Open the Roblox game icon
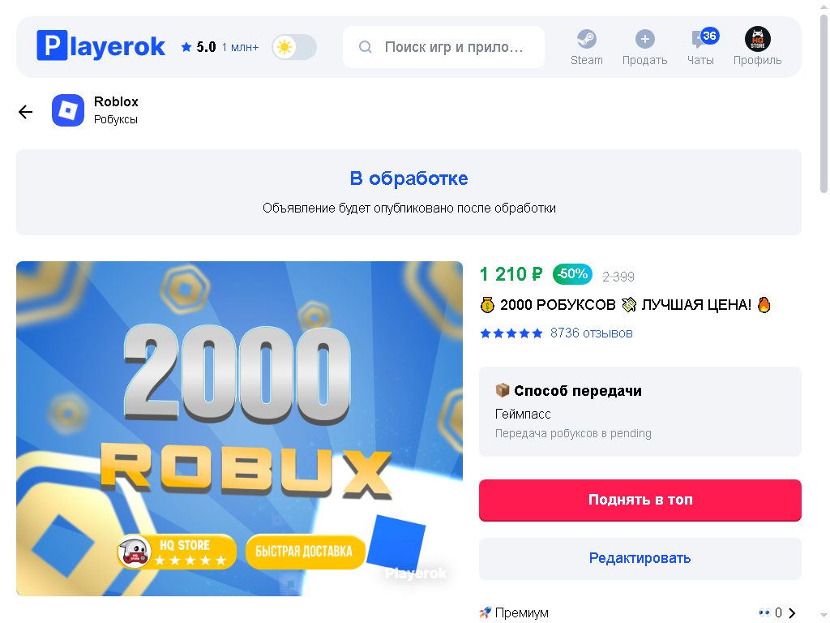 pyautogui.click(x=68, y=110)
